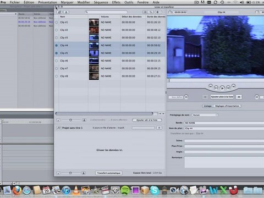264x198 pixels.
Task: Open the Séquence menu
Action: [101, 2]
